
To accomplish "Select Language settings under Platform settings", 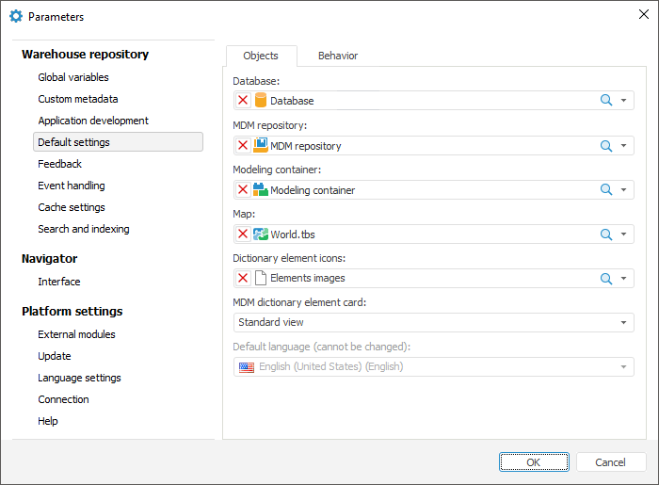I will point(79,378).
